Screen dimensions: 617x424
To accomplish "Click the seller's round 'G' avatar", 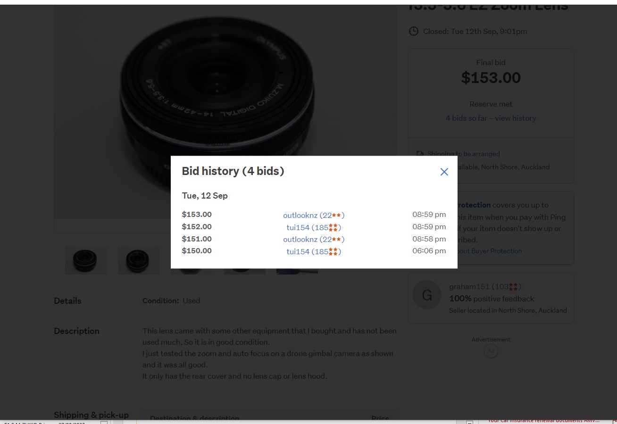I will pyautogui.click(x=427, y=296).
